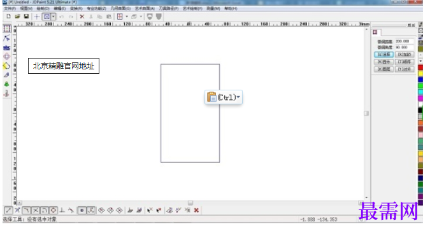This screenshot has height=231, width=430.
Task: Click the Redo arrow icon
Action: 71,17
